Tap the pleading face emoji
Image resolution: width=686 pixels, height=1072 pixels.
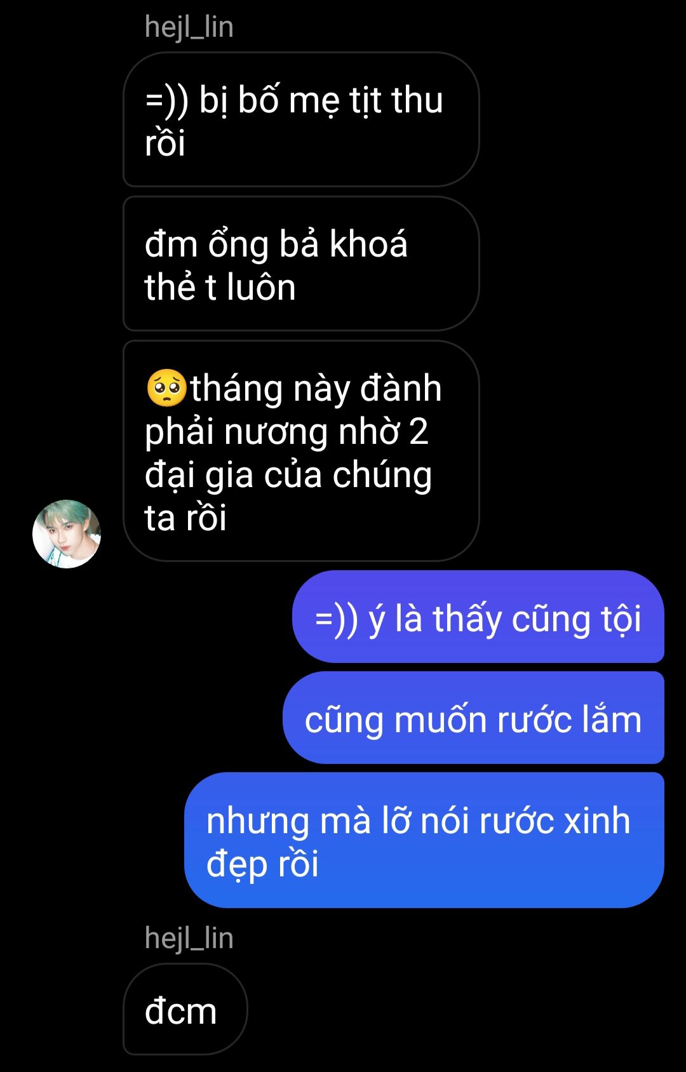[166, 388]
